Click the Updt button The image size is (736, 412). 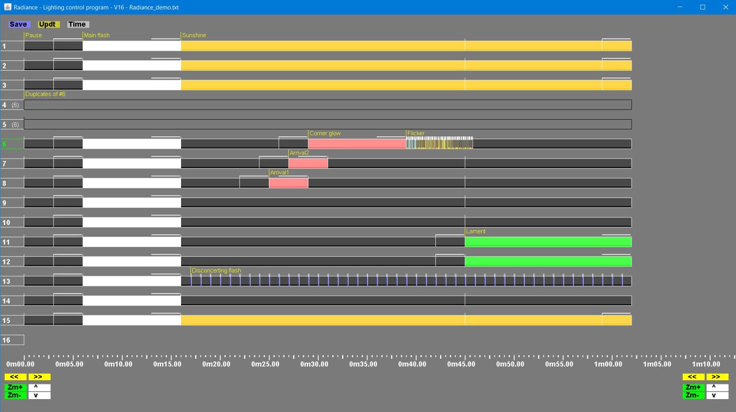pos(47,24)
